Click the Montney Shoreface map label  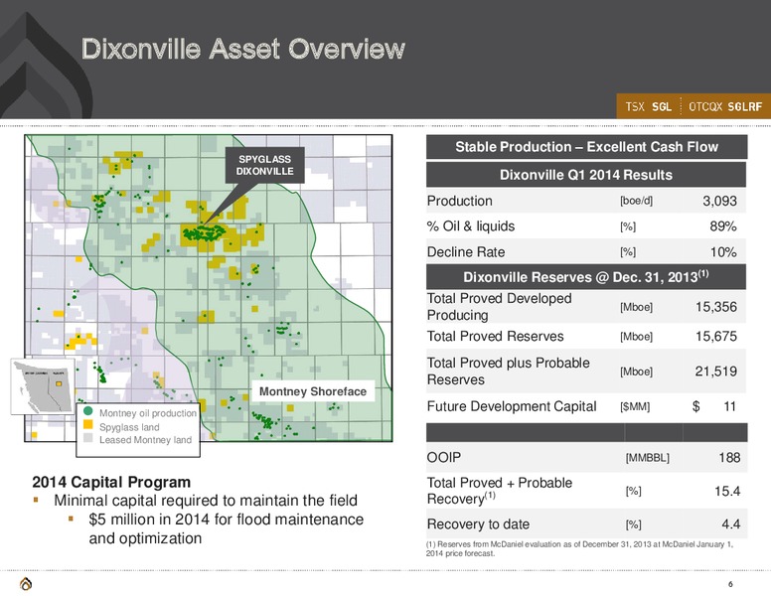(313, 391)
